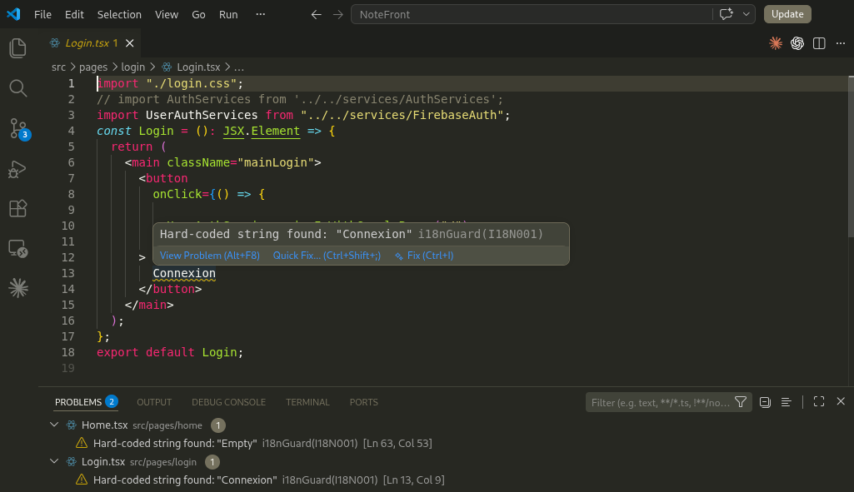Click the JSX type on line 4
This screenshot has width=854, height=492.
coord(233,131)
